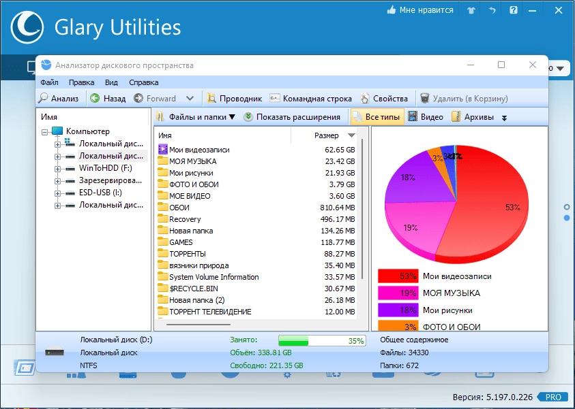Collapse the Компьютер tree node
Viewport: 575px width, 409px height.
click(x=45, y=132)
